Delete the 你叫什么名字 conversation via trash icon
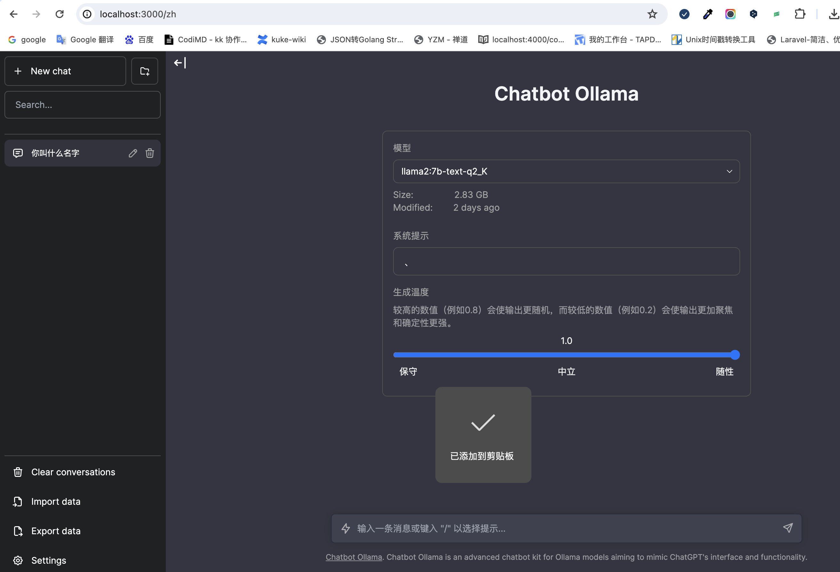 pyautogui.click(x=149, y=153)
